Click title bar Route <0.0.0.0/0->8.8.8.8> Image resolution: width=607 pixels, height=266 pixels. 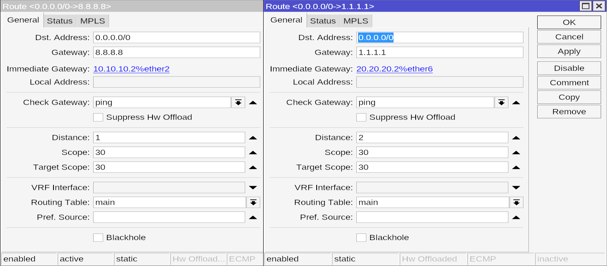tap(132, 6)
